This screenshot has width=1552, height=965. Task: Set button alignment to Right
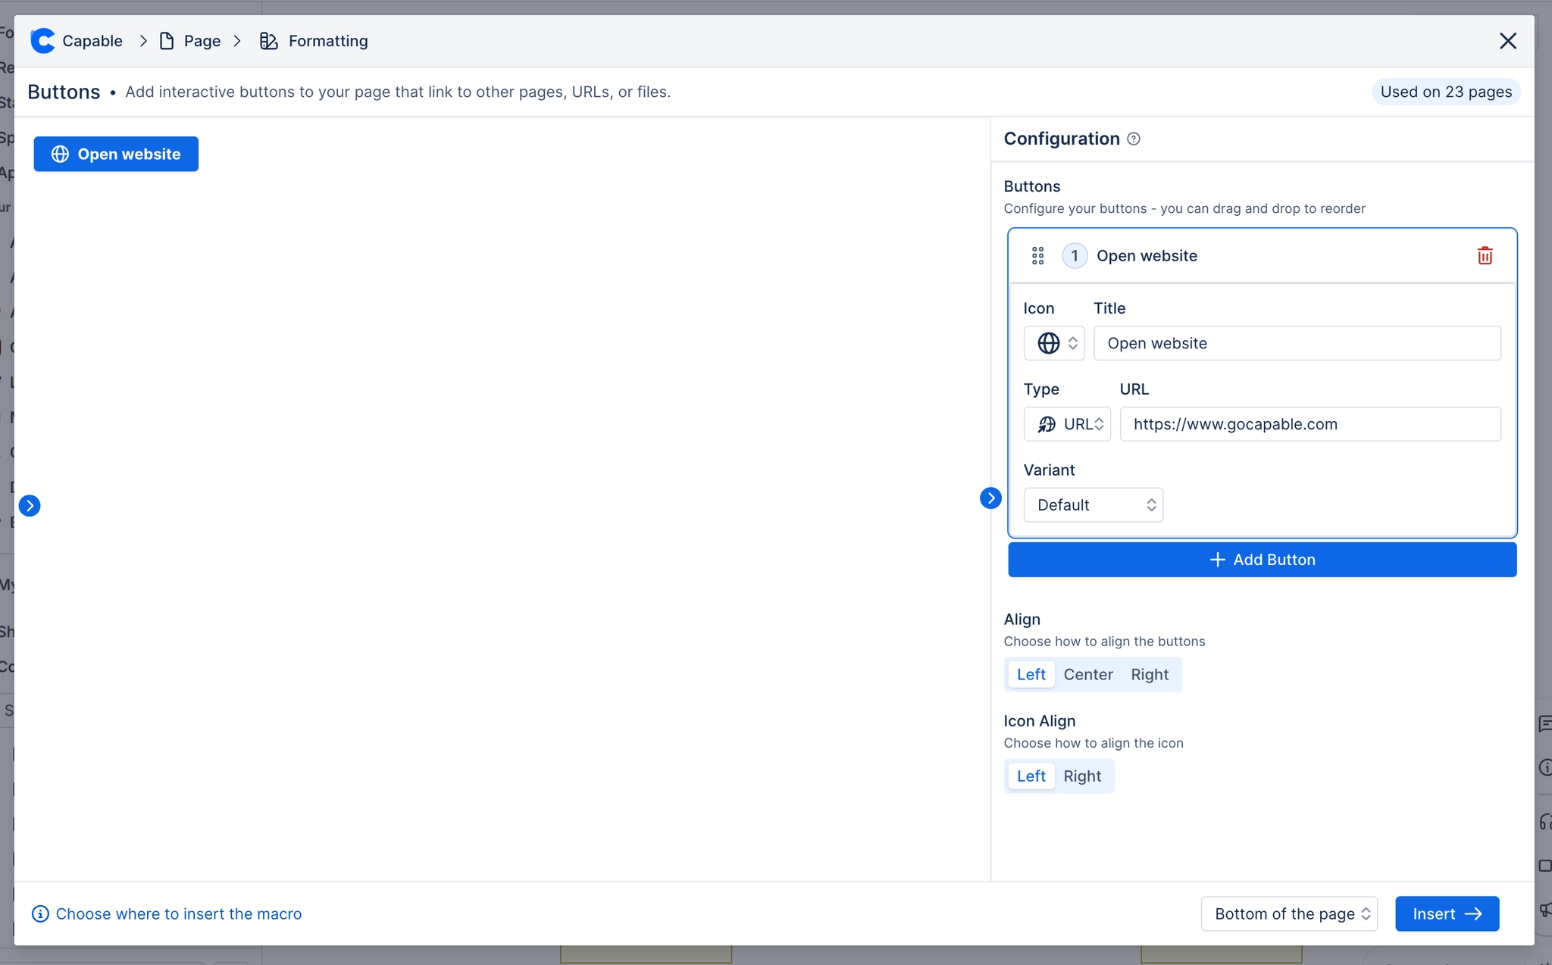(1149, 674)
